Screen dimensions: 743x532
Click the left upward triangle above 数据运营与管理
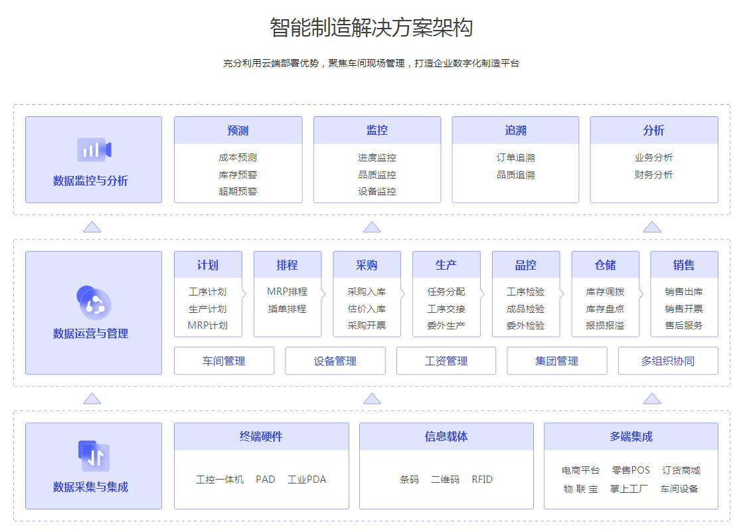pyautogui.click(x=92, y=227)
